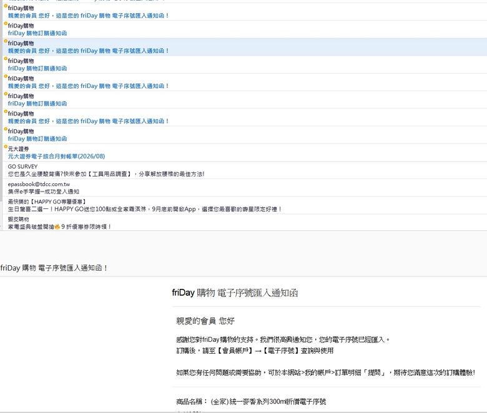Click the unread dot in highlighted friDay row
The image size is (487, 413).
point(6,41)
